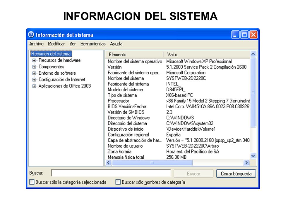Image resolution: width=281 pixels, height=210 pixels.
Task: Select the Directorio de Windows row
Action: point(178,118)
